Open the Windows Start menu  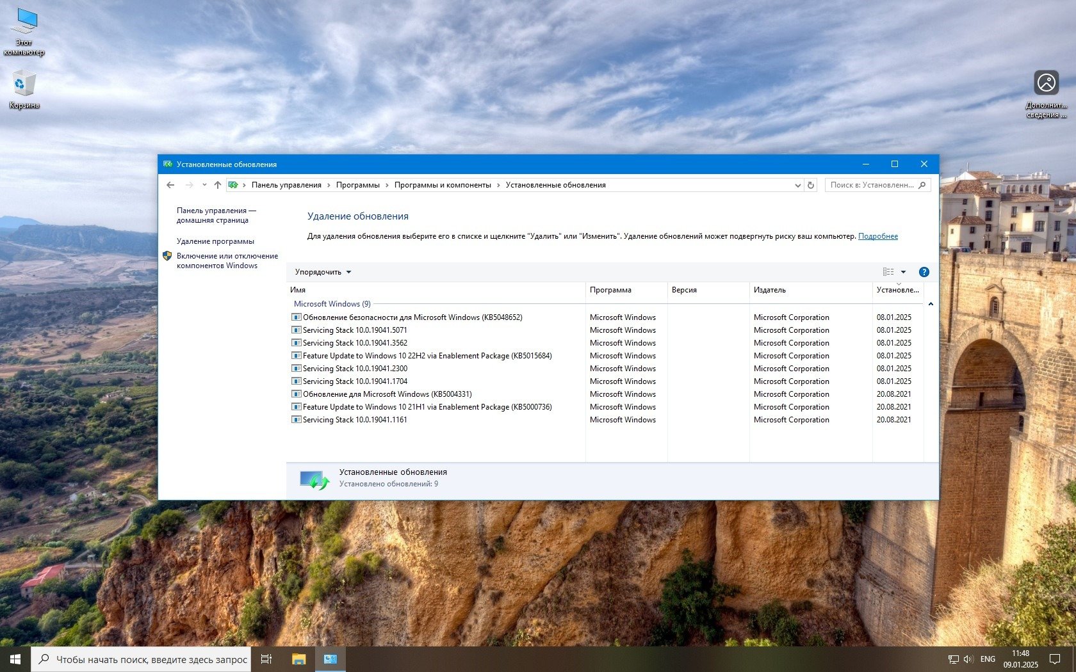point(15,659)
